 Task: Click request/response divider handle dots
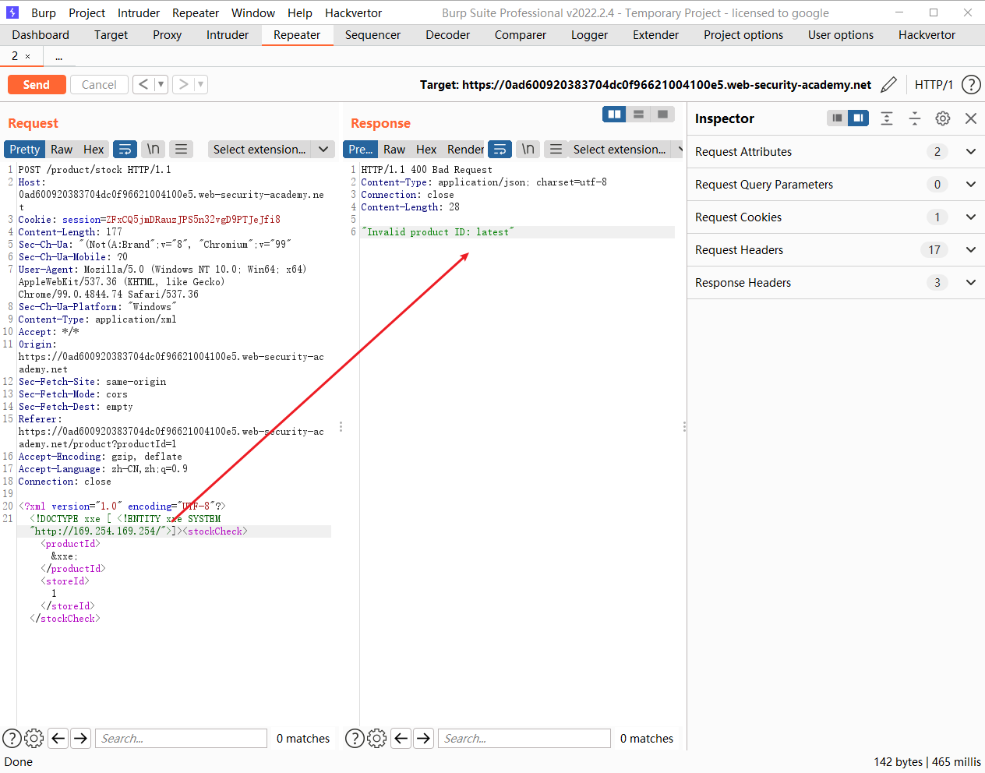[341, 426]
